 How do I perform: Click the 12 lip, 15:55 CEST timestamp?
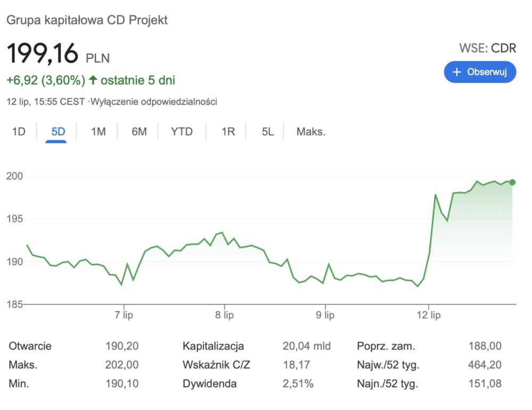(x=45, y=102)
